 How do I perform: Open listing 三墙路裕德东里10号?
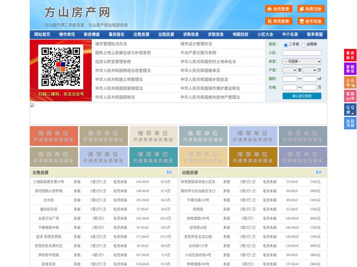(49, 182)
